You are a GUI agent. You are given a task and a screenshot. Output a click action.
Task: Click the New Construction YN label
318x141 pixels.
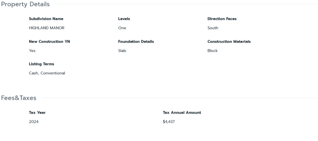click(49, 42)
